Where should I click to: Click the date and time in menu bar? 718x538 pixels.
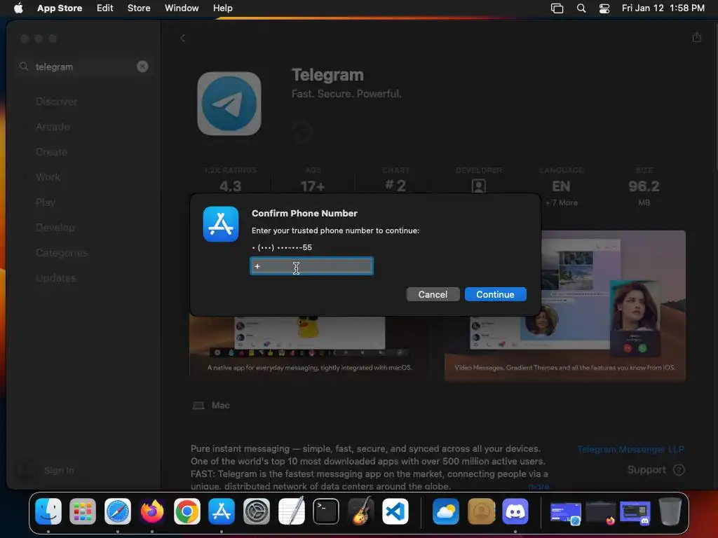tap(663, 8)
